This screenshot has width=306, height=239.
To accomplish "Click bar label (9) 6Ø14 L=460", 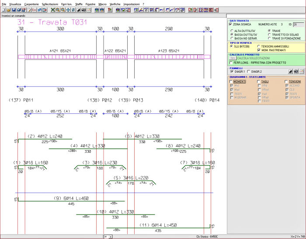I will point(71,198).
